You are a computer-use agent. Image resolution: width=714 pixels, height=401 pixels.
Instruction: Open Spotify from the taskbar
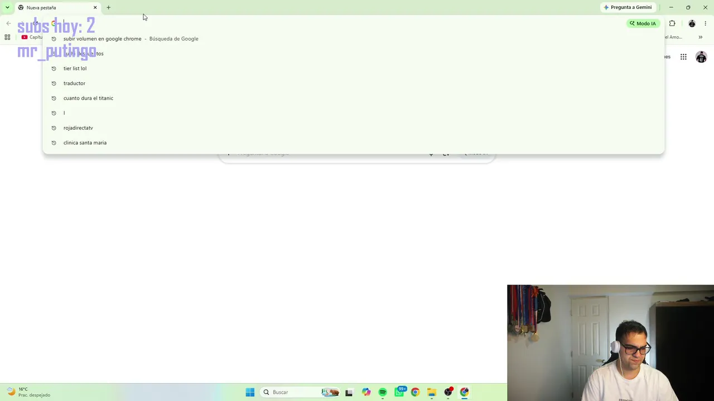383,392
